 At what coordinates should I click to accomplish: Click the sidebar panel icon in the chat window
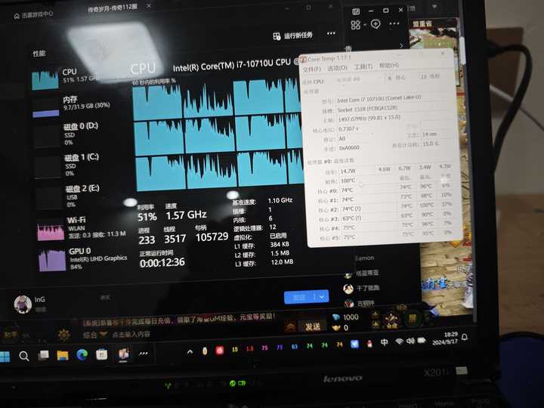pyautogui.click(x=356, y=11)
